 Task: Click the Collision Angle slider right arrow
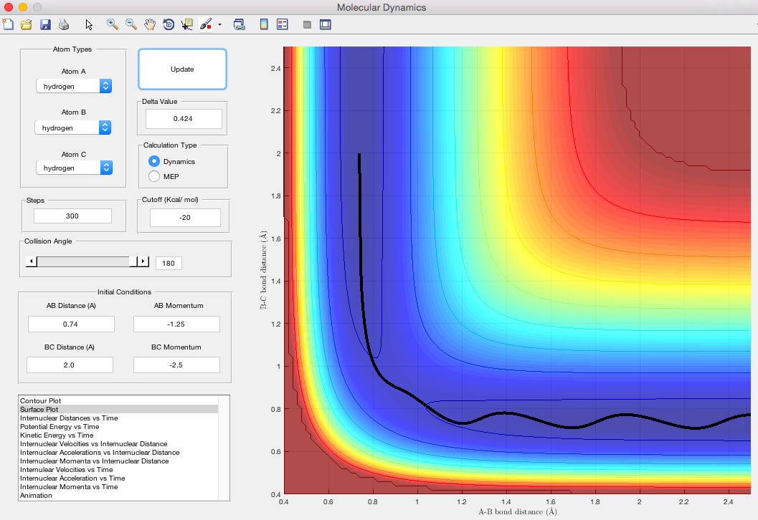tap(143, 262)
